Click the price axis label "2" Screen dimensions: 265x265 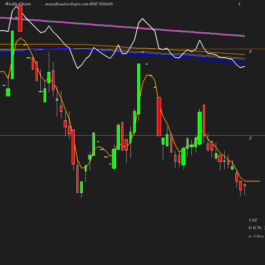point(250,138)
